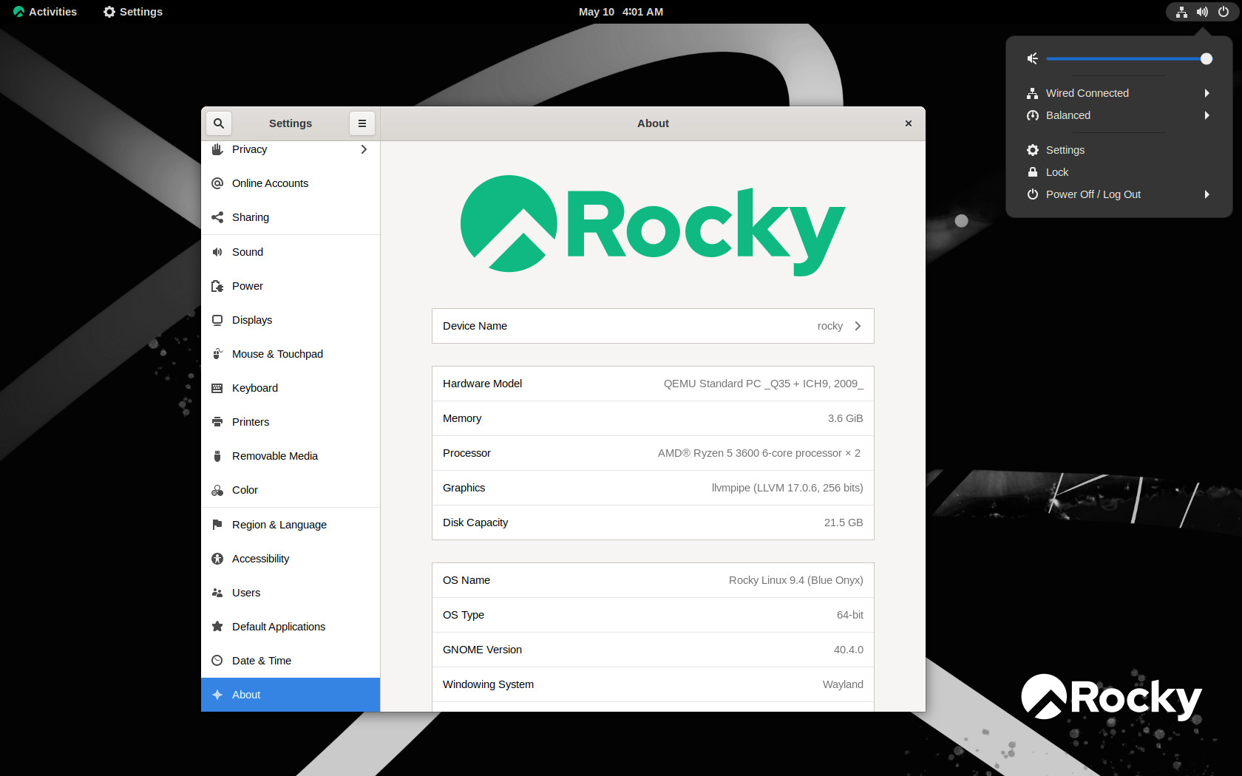1242x776 pixels.
Task: Open the Settings search button
Action: click(x=219, y=123)
